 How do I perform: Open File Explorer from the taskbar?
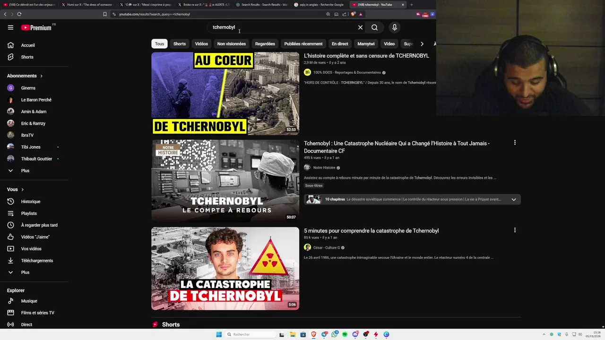coord(293,334)
